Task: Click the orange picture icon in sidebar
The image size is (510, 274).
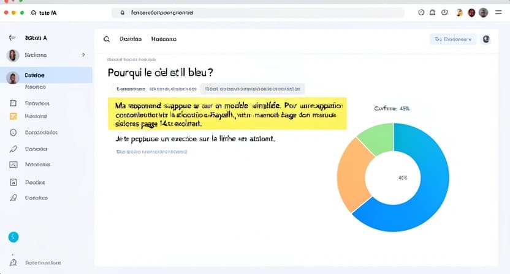Action: click(x=13, y=116)
